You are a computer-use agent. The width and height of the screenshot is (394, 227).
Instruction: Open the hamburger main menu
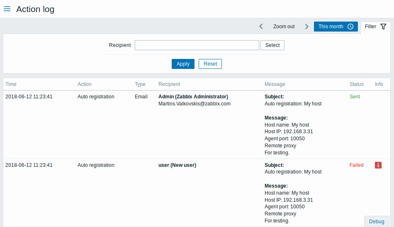click(x=7, y=9)
